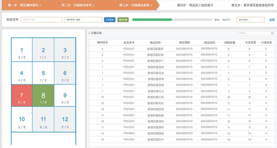Screen dimensions: 277x148
Task: Select seeding cell 3 showing 3 / 3
Action: click(x=65, y=50)
